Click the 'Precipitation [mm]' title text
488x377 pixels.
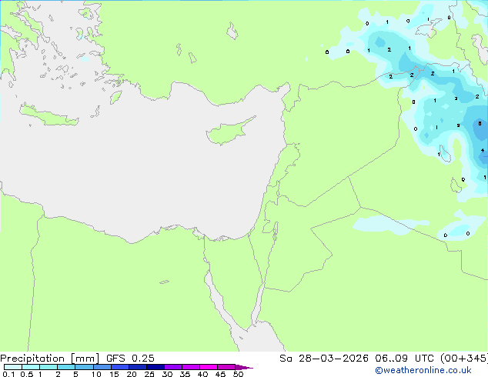click(x=49, y=359)
